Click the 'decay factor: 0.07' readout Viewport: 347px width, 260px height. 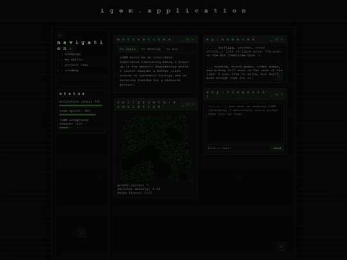click(134, 193)
